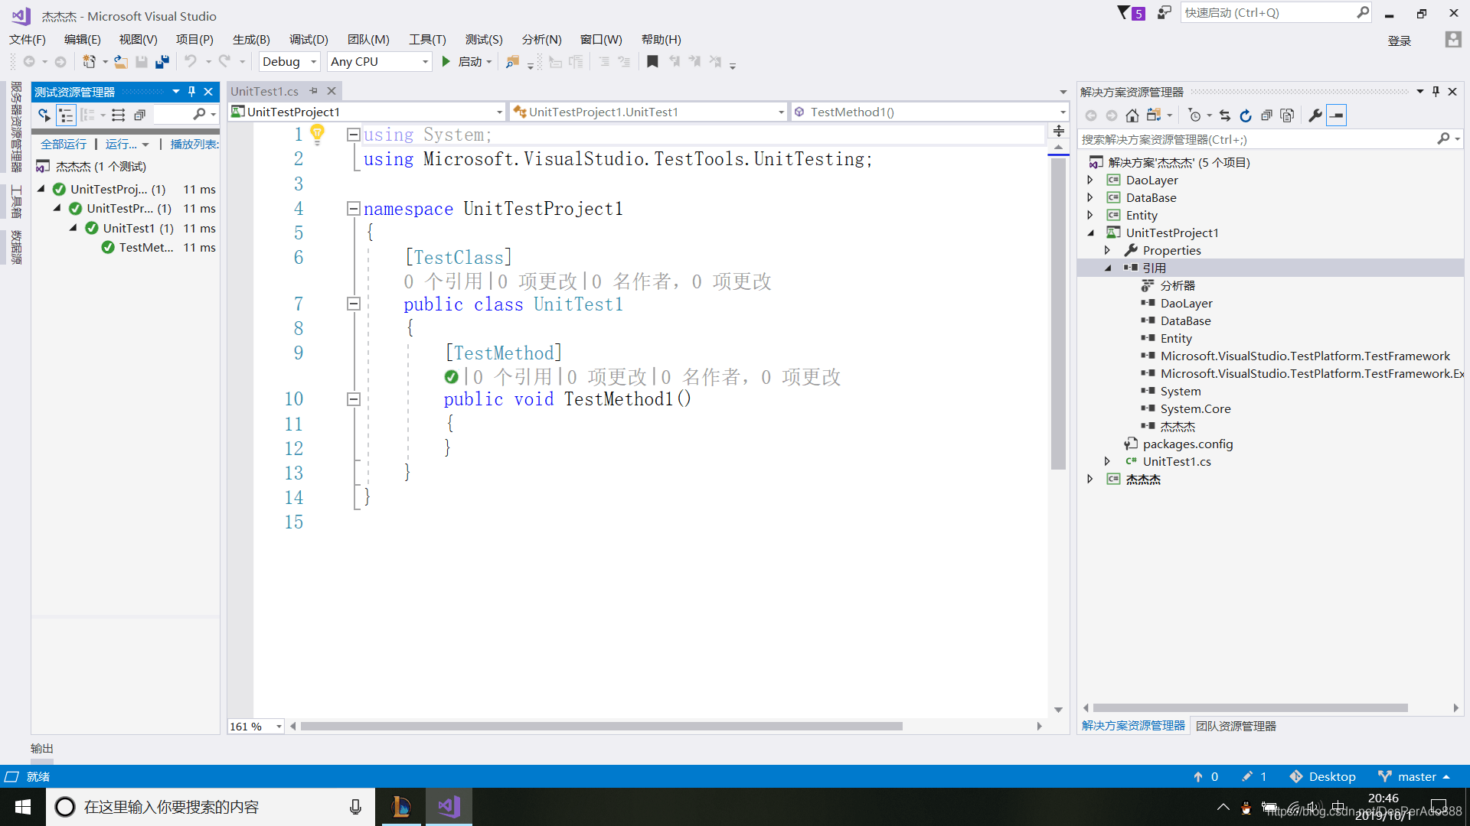The width and height of the screenshot is (1470, 826).
Task: Open properties wrench in Solution Explorer
Action: pyautogui.click(x=1315, y=115)
